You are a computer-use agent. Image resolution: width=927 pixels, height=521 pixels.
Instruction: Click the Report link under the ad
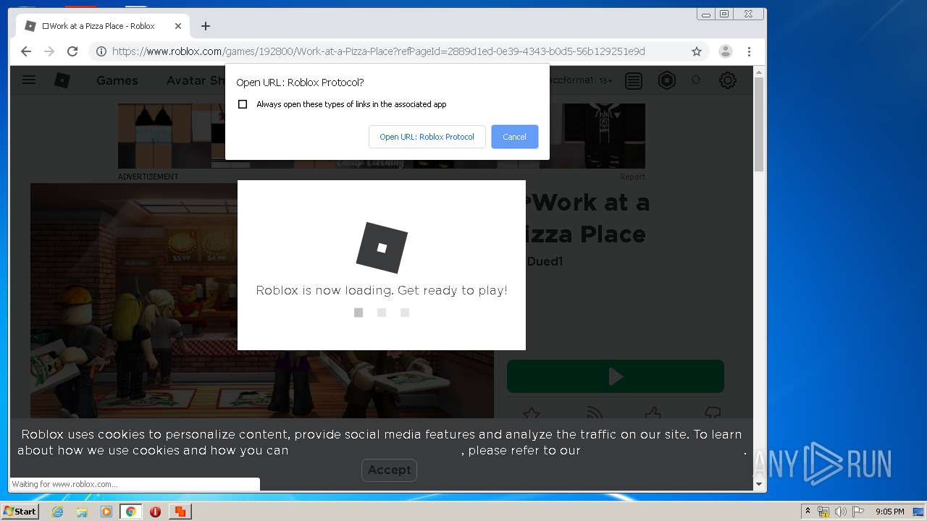[x=632, y=177]
